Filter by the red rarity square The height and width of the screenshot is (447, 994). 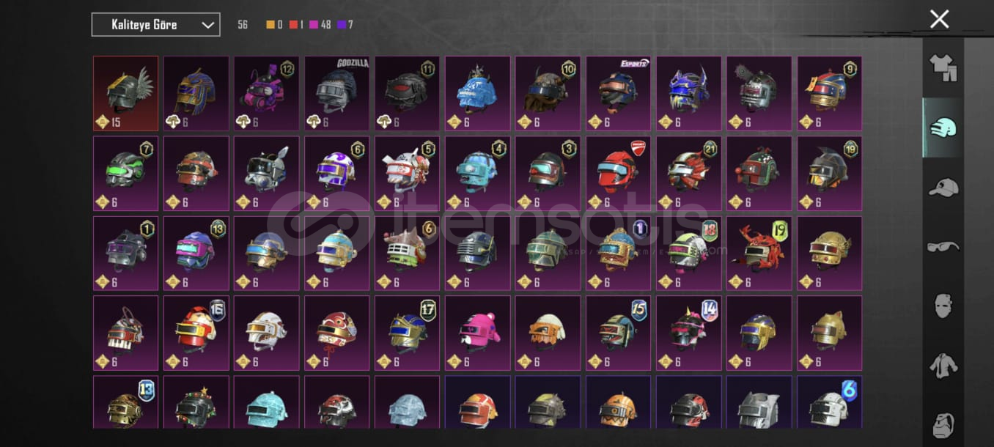[292, 25]
